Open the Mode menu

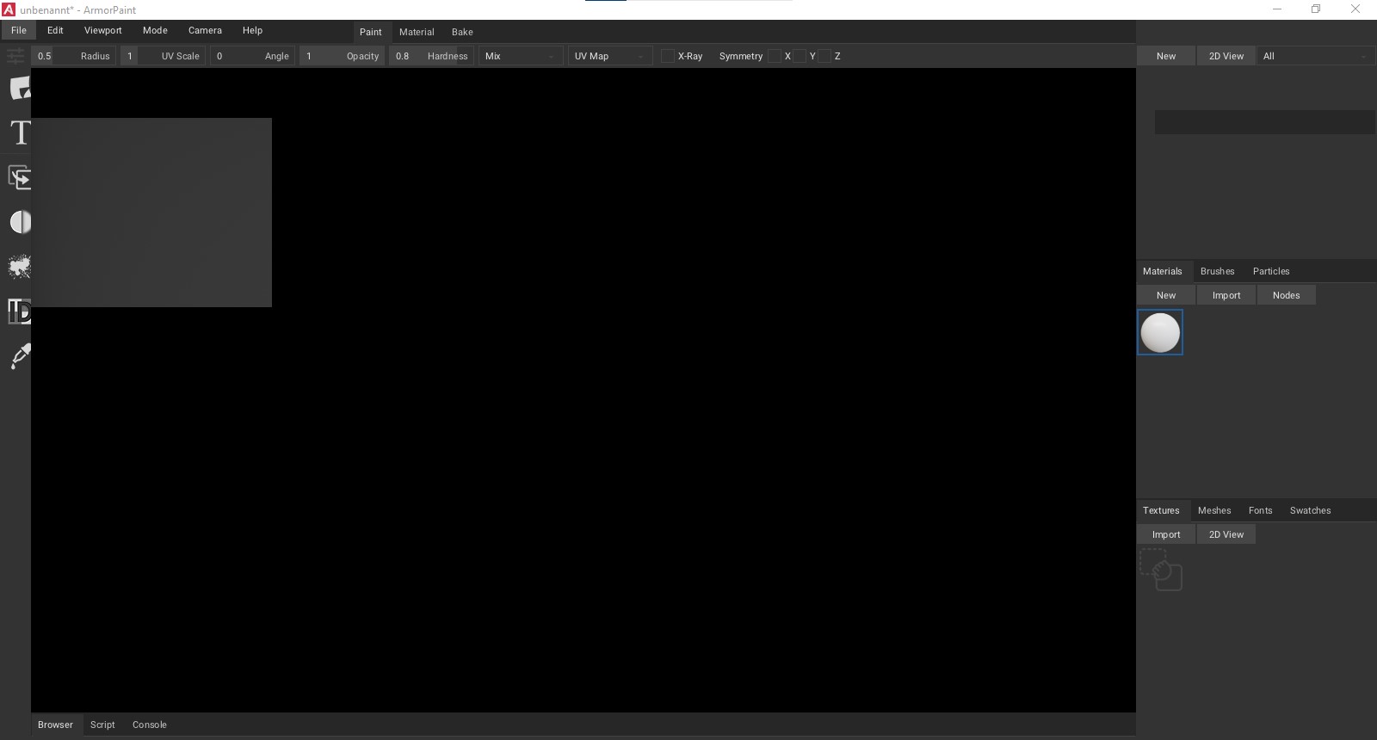click(x=155, y=30)
